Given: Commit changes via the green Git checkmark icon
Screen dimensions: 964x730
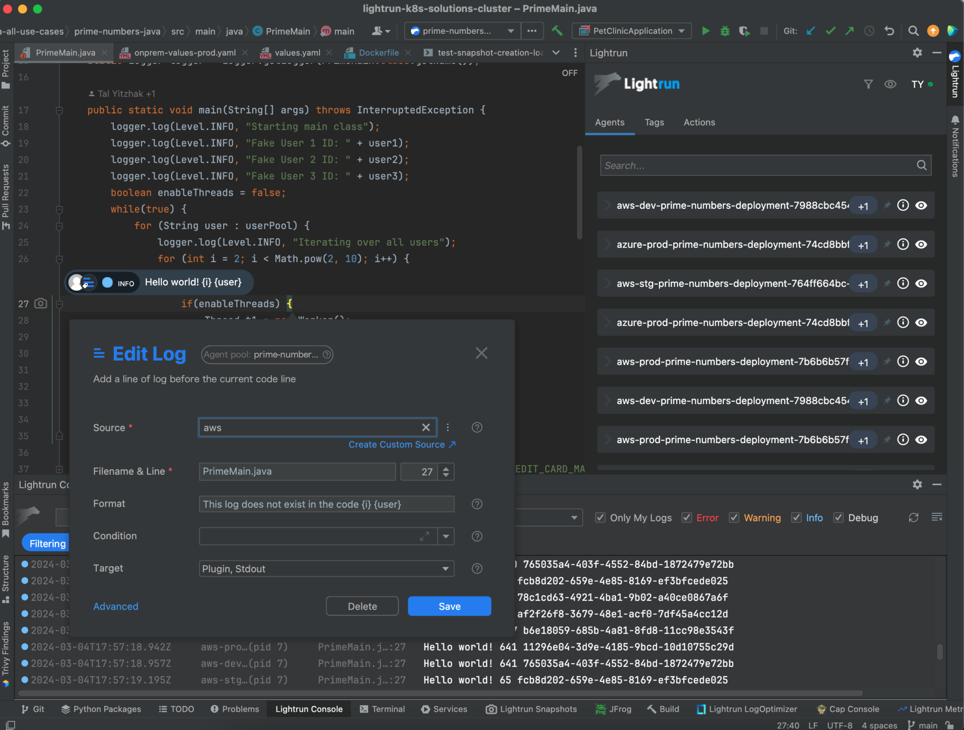Looking at the screenshot, I should pos(830,31).
